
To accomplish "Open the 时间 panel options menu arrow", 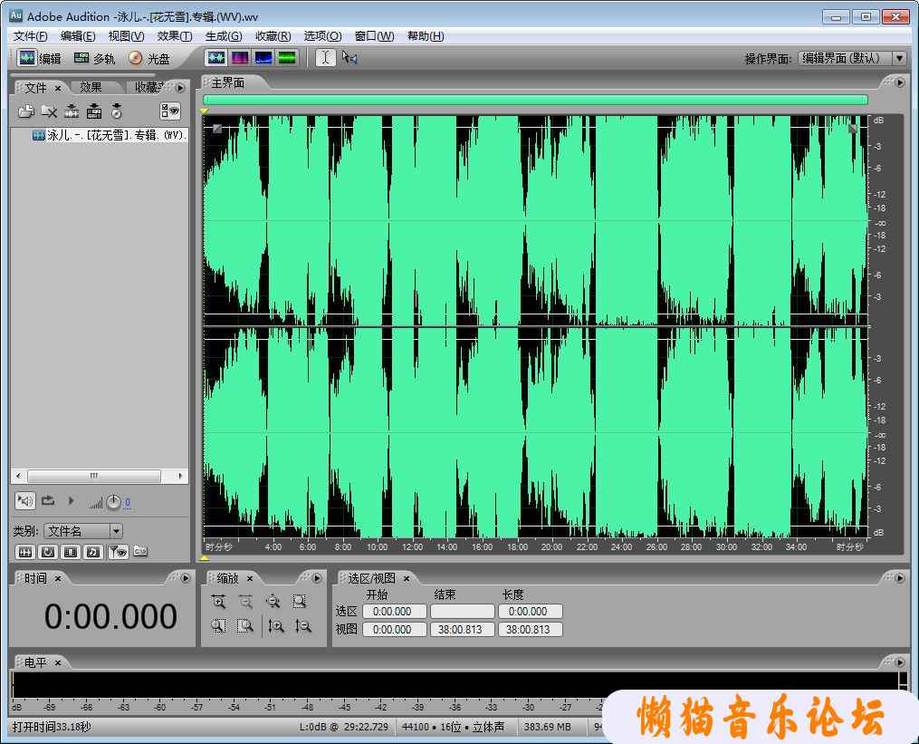I will click(x=186, y=578).
